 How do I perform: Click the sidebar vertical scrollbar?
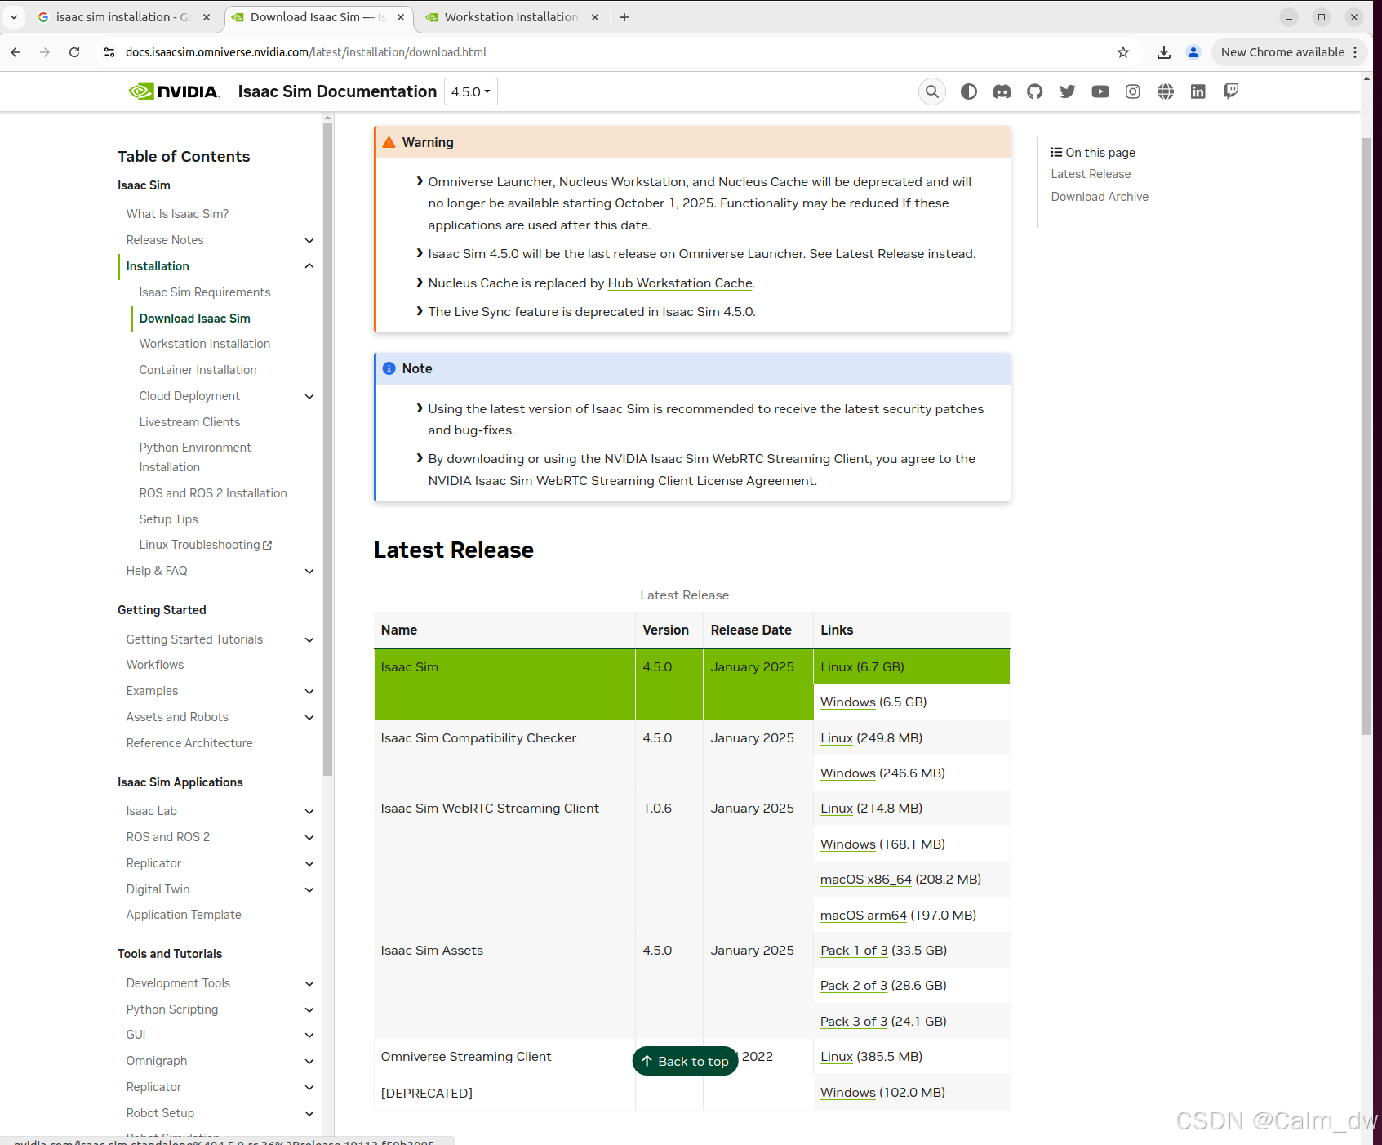pyautogui.click(x=327, y=448)
